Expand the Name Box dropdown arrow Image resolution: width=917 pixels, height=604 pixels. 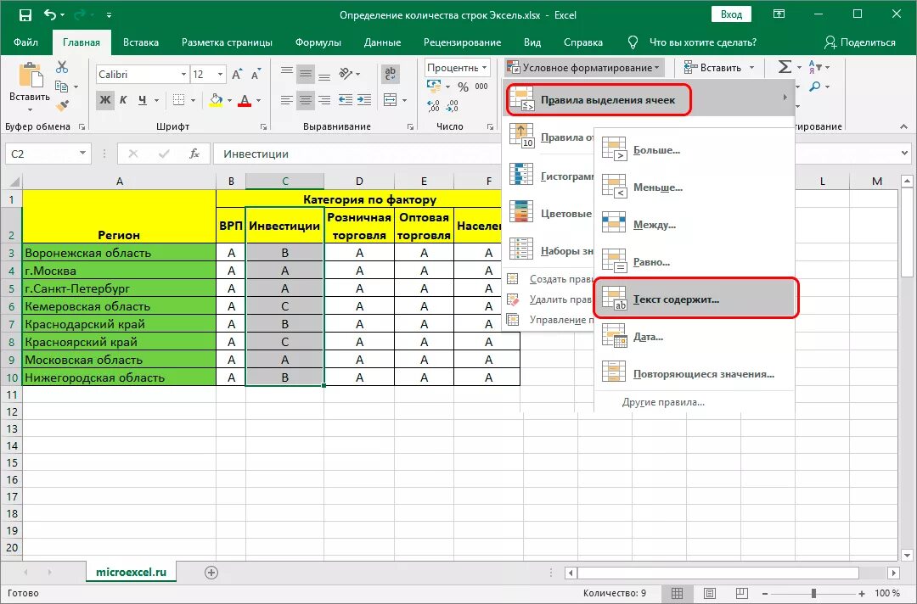pos(82,154)
